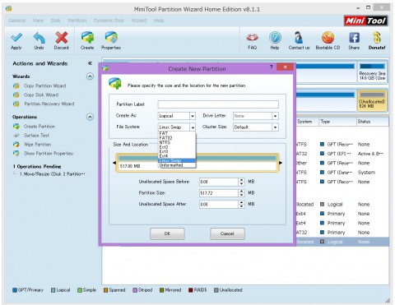This screenshot has width=395, height=305.
Task: Collapse the Actions and Wizards panel
Action: coord(90,63)
